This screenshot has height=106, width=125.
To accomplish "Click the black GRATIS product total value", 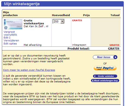I will [x=114, y=49].
